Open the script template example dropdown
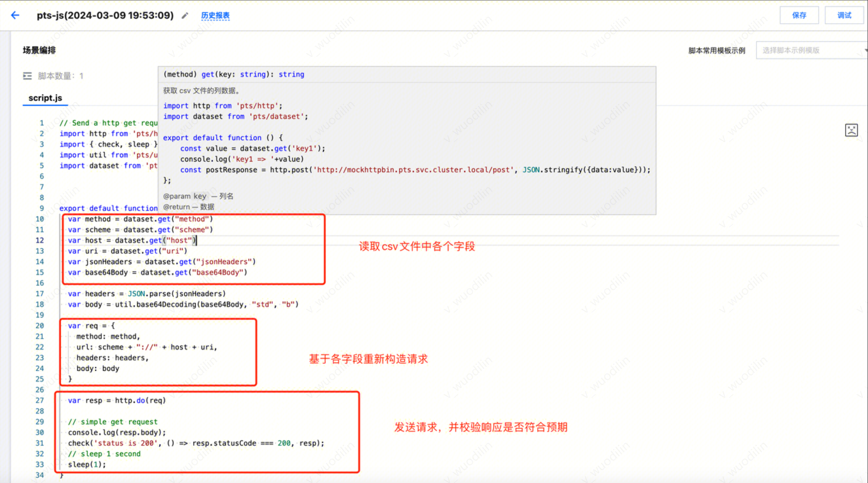The image size is (868, 483). [x=811, y=50]
